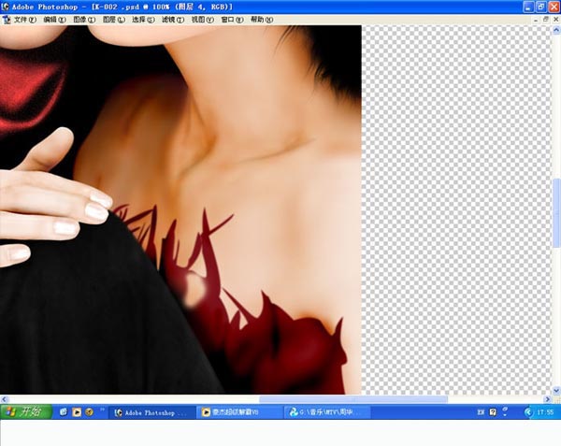Click the Photoshop icon in title bar
The height and width of the screenshot is (446, 561).
point(6,7)
